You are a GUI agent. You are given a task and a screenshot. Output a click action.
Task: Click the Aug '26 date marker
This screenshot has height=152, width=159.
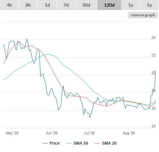[129, 133]
